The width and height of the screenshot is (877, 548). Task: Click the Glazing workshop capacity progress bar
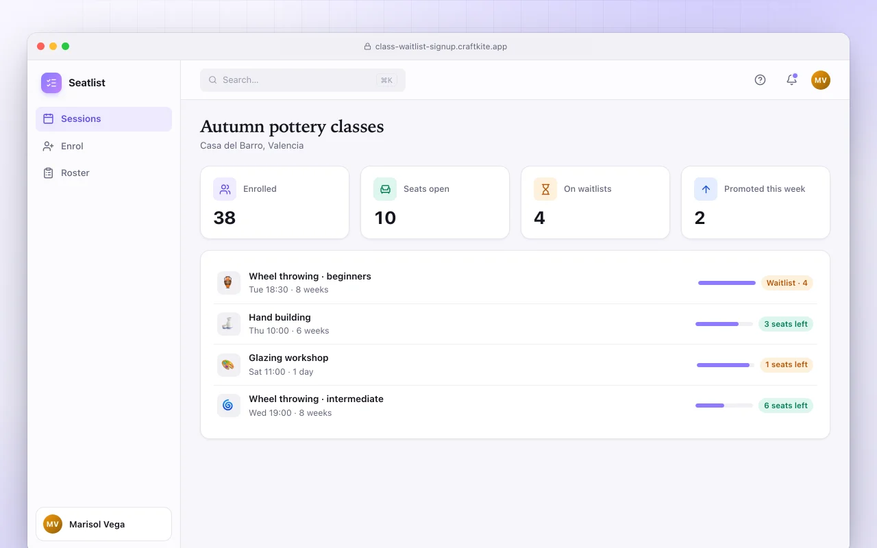click(726, 365)
